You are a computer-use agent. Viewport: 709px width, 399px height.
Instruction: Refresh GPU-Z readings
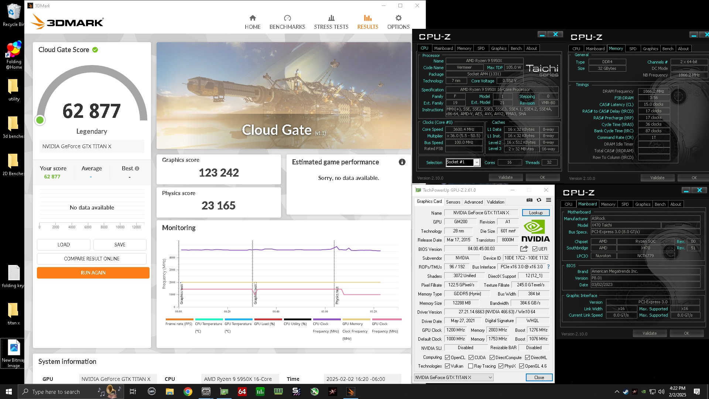[x=539, y=200]
